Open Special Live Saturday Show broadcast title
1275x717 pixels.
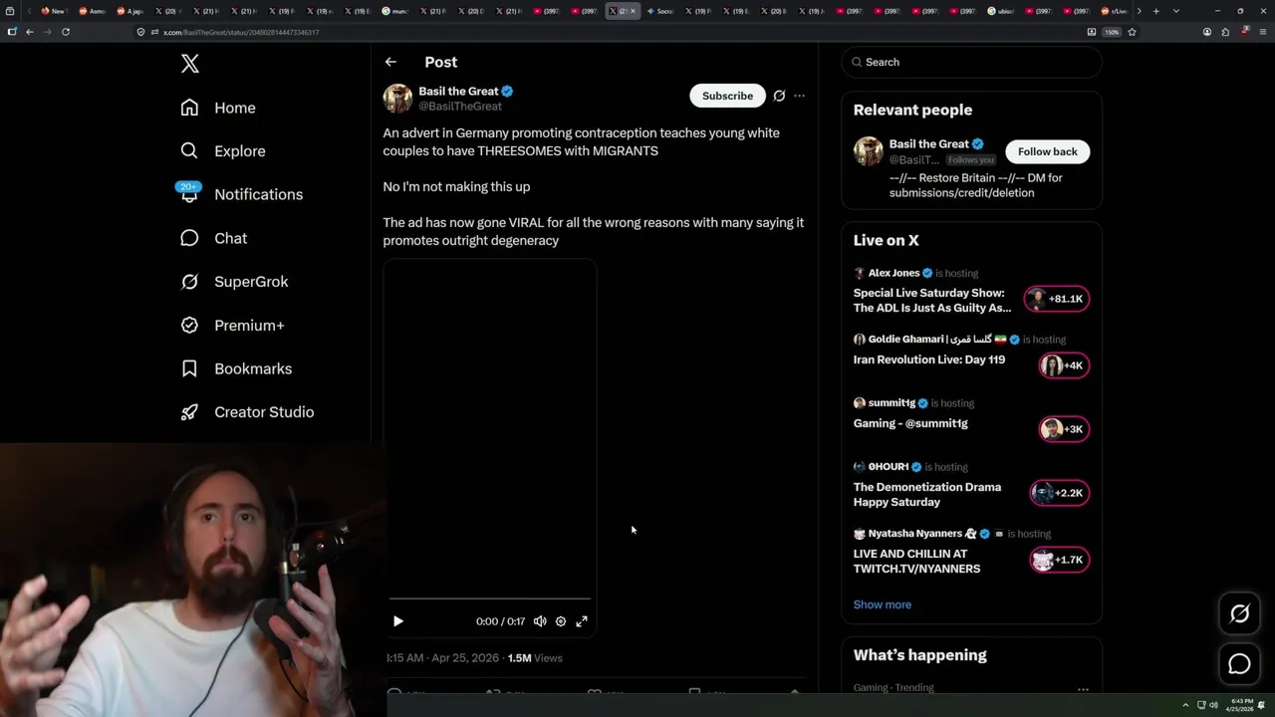click(x=931, y=301)
